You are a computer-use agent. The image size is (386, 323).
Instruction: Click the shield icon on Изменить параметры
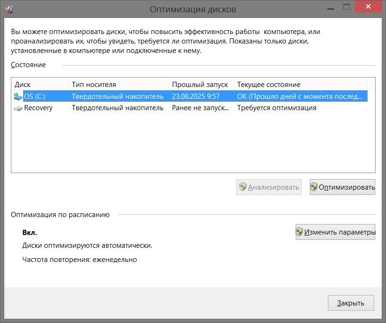[299, 232]
